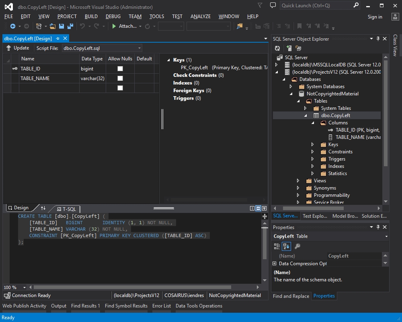Viewport: 402px width, 322px height.
Task: Click the Object Explorer vertical scrollbar
Action: point(386,113)
